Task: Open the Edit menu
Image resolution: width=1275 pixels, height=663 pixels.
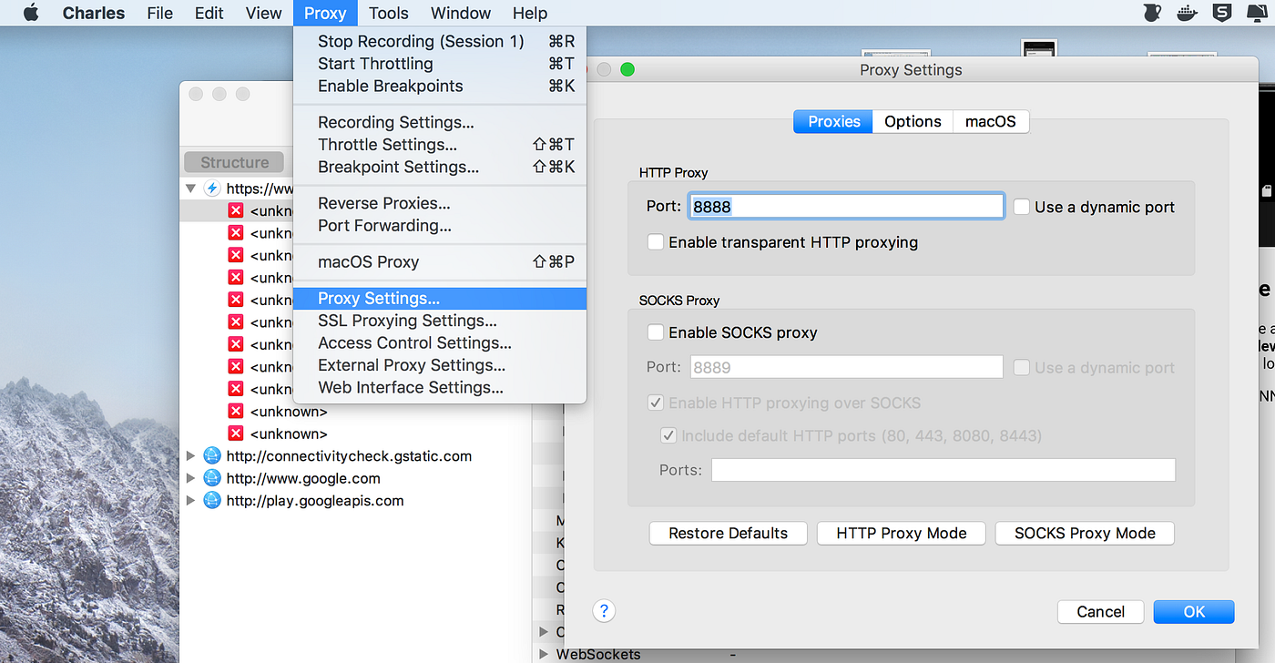Action: pos(209,13)
